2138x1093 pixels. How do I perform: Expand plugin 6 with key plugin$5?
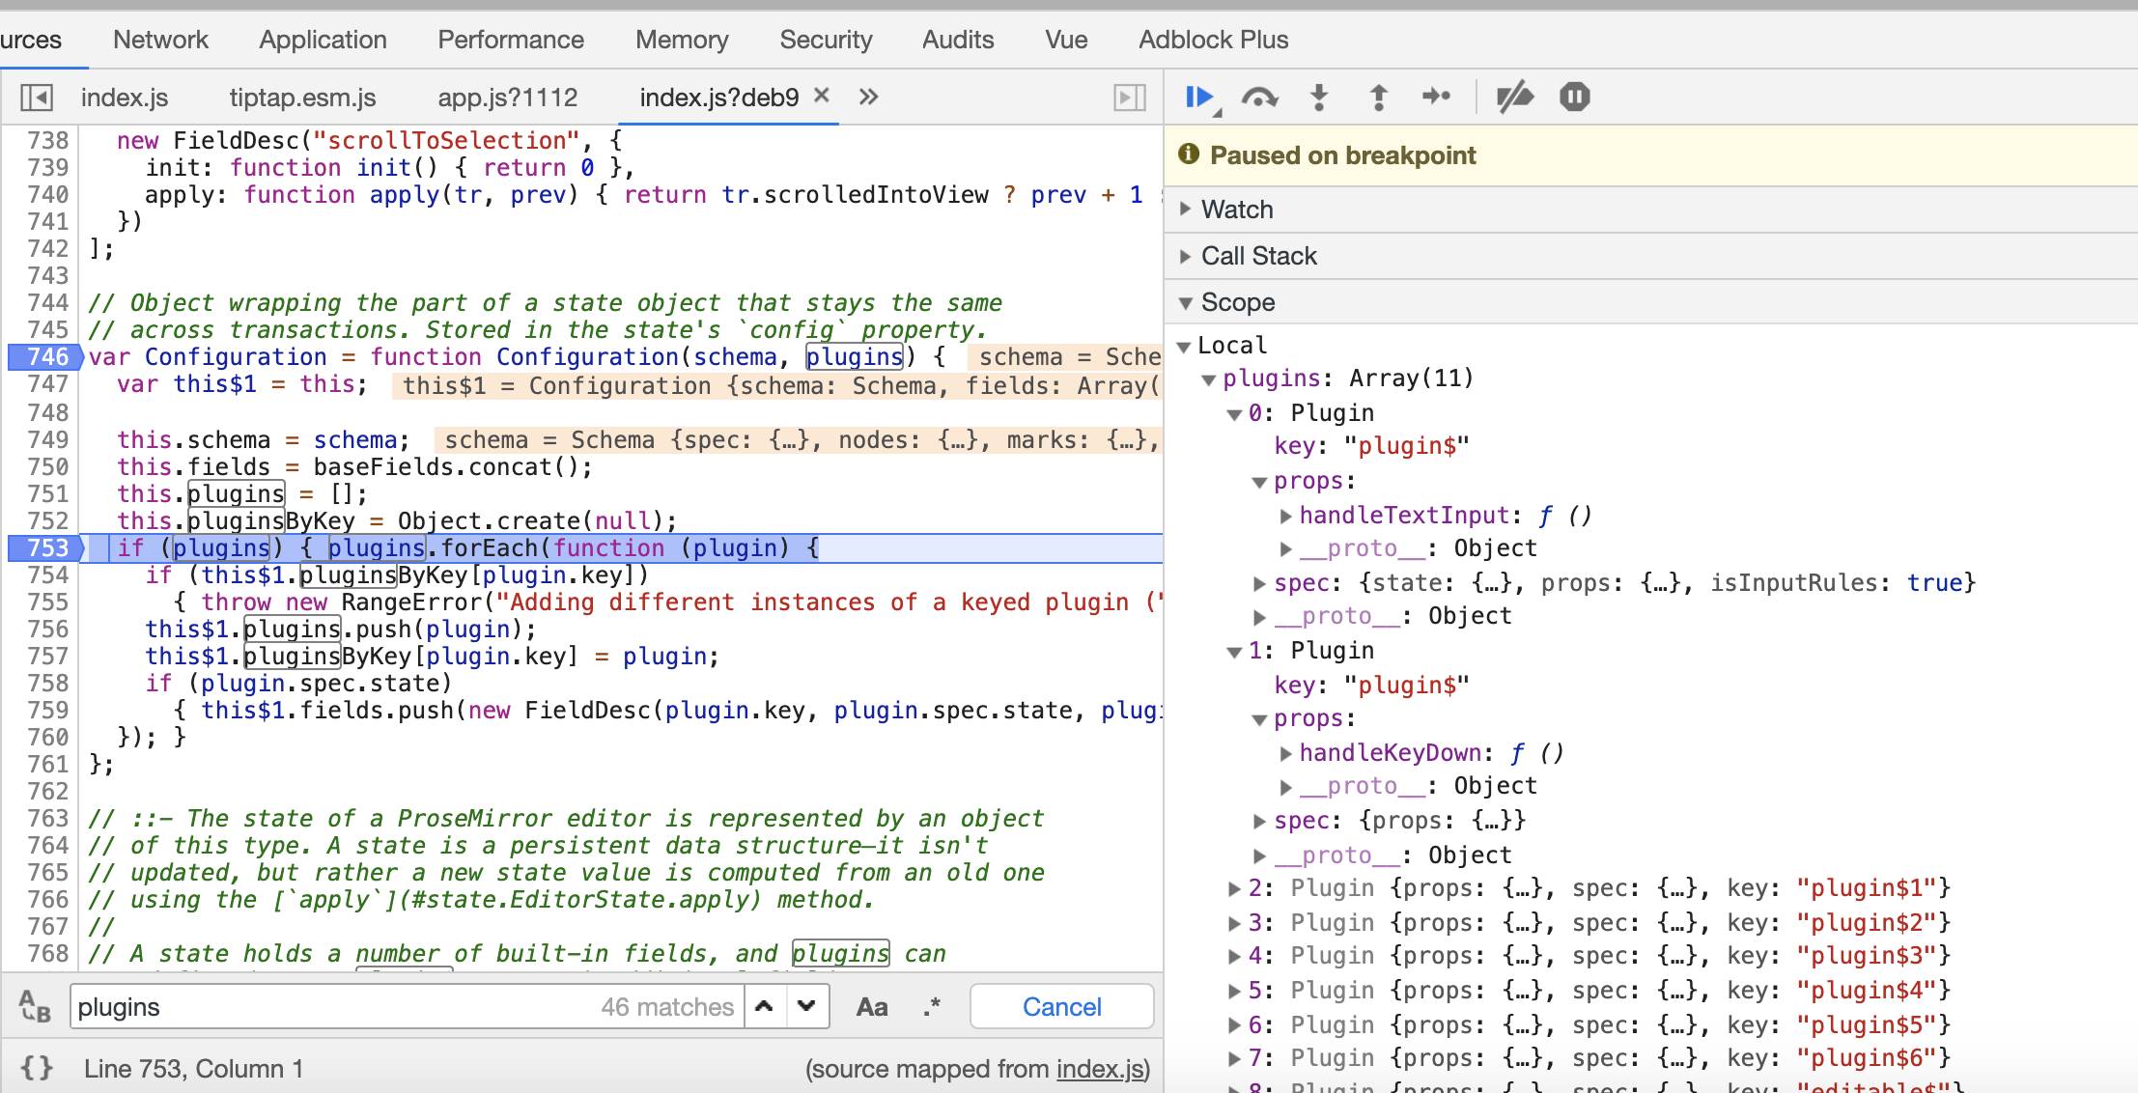[x=1234, y=1025]
